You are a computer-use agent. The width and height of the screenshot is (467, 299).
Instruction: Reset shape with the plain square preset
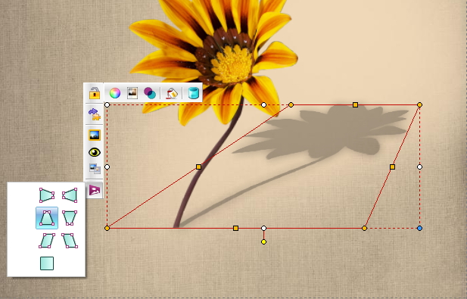47,263
